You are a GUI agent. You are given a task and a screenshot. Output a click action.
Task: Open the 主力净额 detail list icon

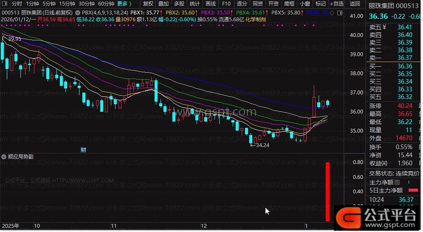pyautogui.click(x=398, y=182)
